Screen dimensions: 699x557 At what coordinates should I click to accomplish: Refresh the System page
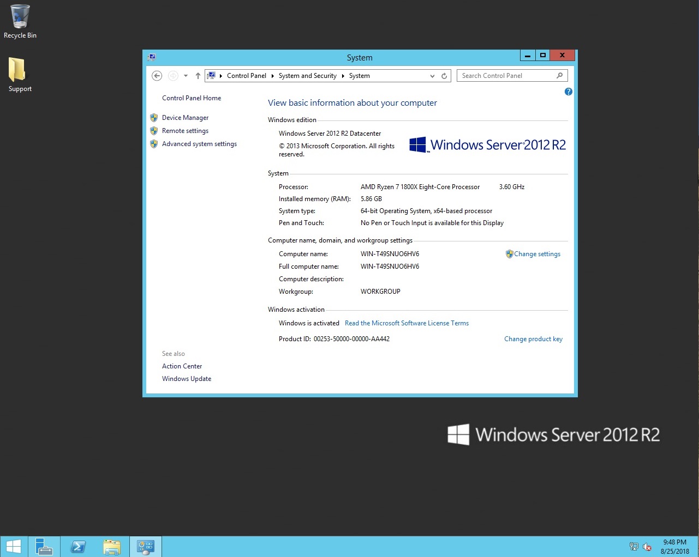[x=444, y=76]
